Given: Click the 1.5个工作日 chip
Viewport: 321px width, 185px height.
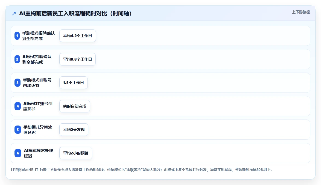Looking at the screenshot, I should [74, 83].
